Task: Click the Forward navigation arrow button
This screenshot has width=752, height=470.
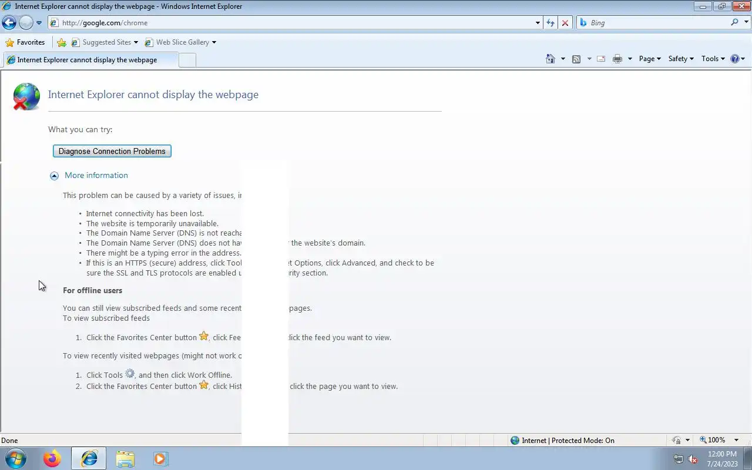Action: point(26,23)
